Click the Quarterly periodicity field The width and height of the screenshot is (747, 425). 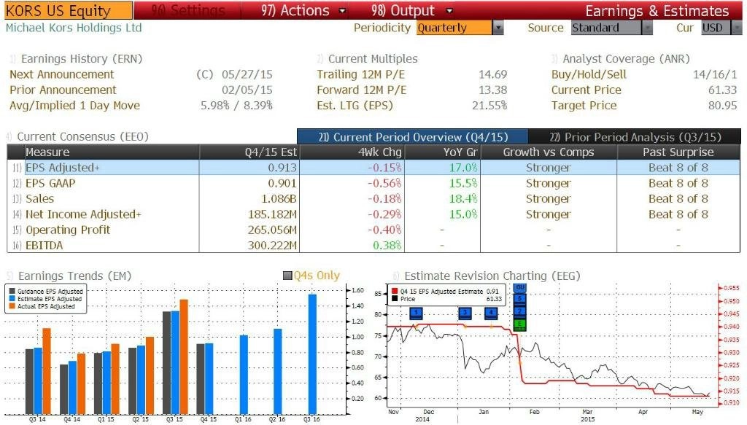(x=454, y=28)
